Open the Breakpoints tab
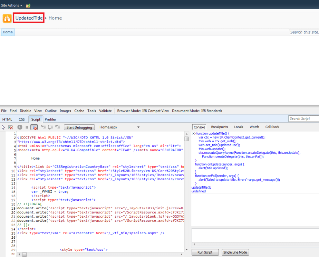The image size is (319, 257). [219, 127]
